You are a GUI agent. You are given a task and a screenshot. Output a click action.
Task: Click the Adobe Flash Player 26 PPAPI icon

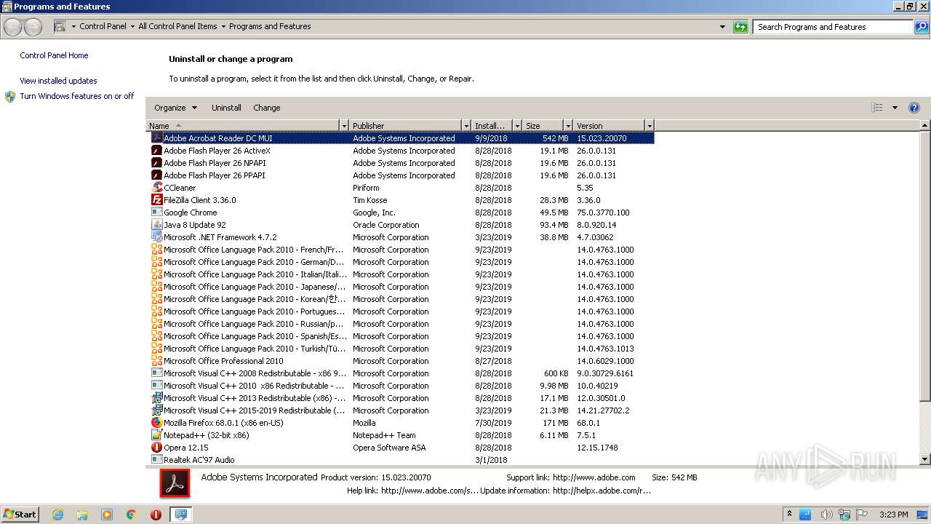click(156, 175)
